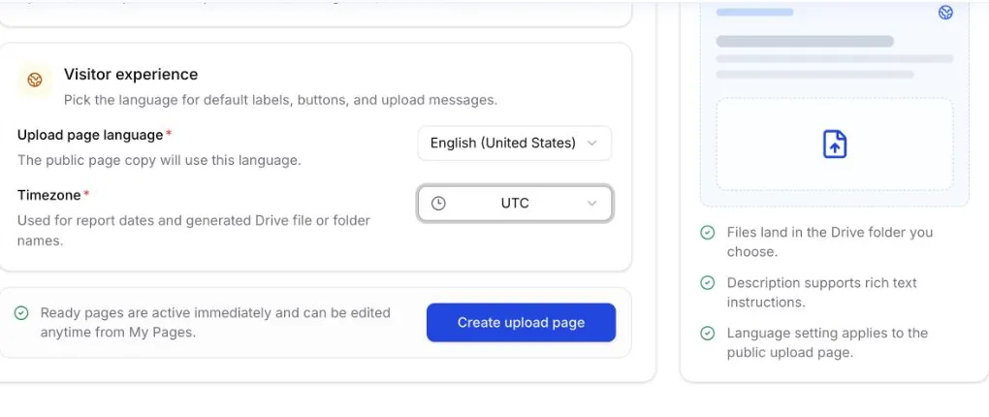989x417 pixels.
Task: Click the globe icon atop preview card
Action: click(945, 12)
